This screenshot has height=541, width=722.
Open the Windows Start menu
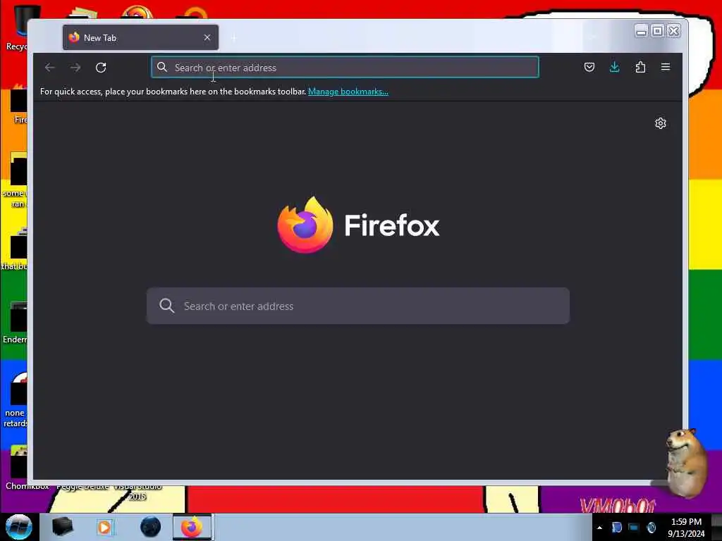[x=18, y=527]
